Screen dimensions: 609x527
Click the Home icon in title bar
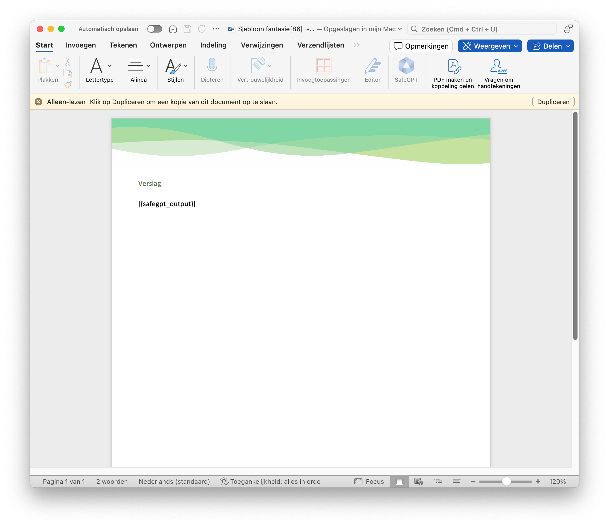pos(173,29)
